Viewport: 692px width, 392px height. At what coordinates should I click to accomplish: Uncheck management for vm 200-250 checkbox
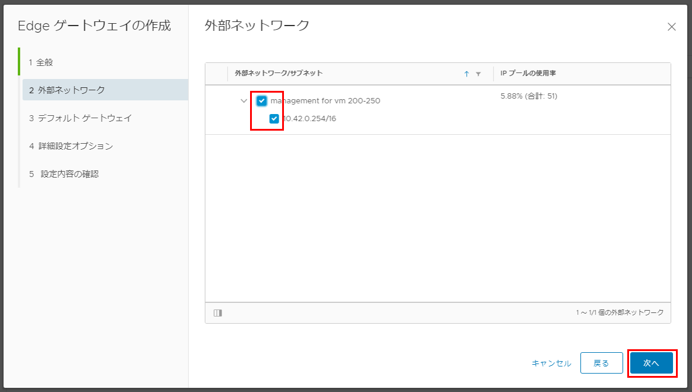(262, 100)
